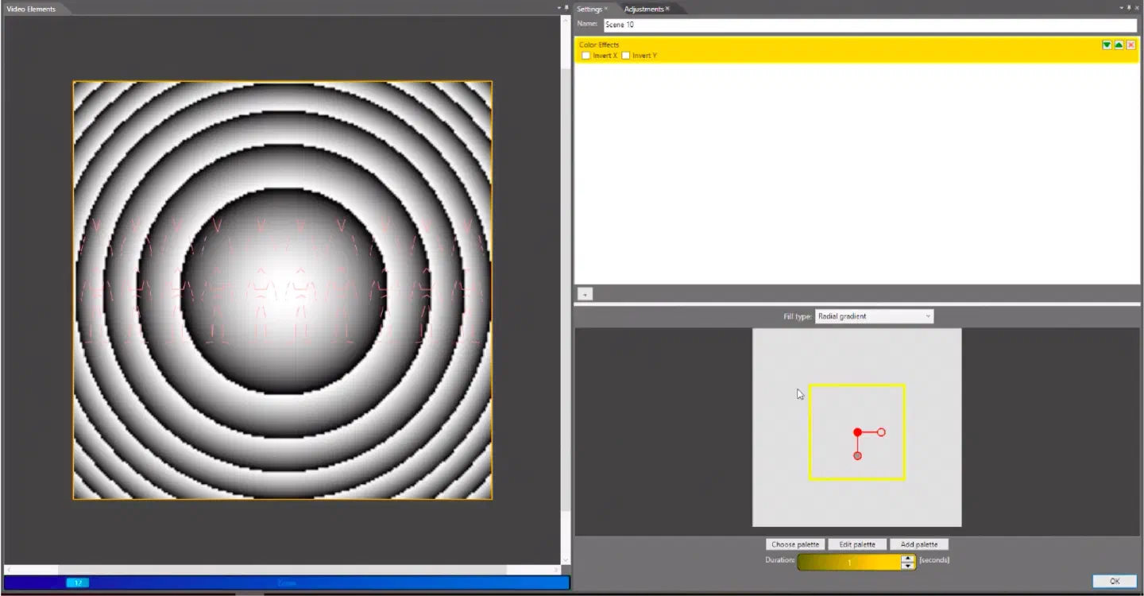
Task: Close the Settings panel with the top-right X
Action: click(1138, 7)
